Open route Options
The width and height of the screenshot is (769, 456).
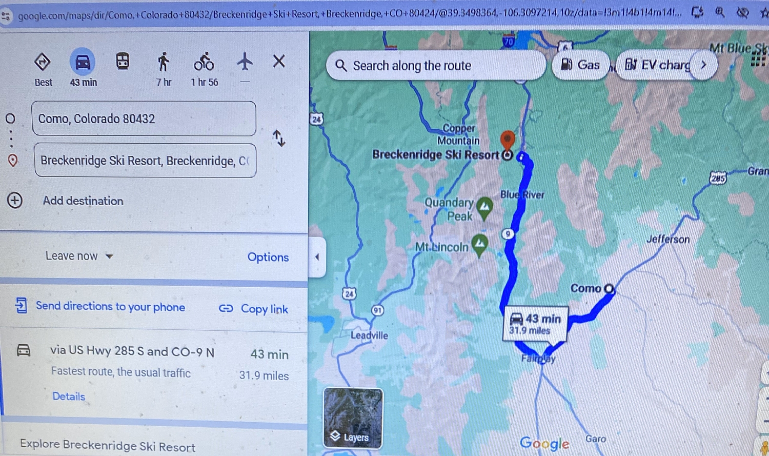(268, 257)
